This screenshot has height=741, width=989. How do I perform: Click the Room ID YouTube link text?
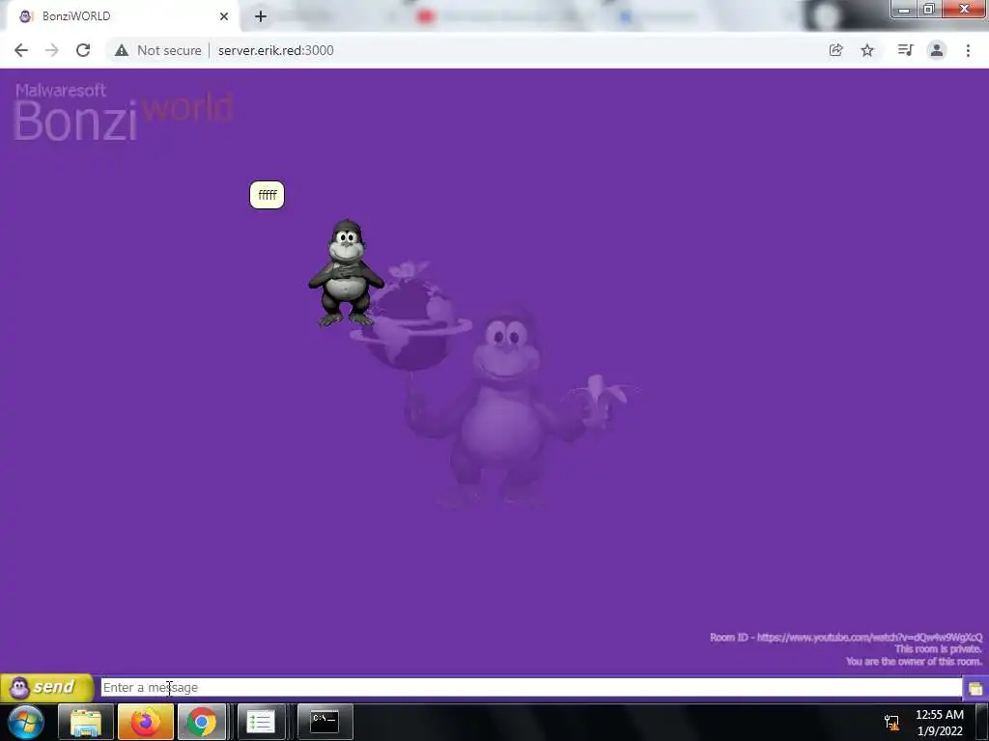pyautogui.click(x=846, y=637)
